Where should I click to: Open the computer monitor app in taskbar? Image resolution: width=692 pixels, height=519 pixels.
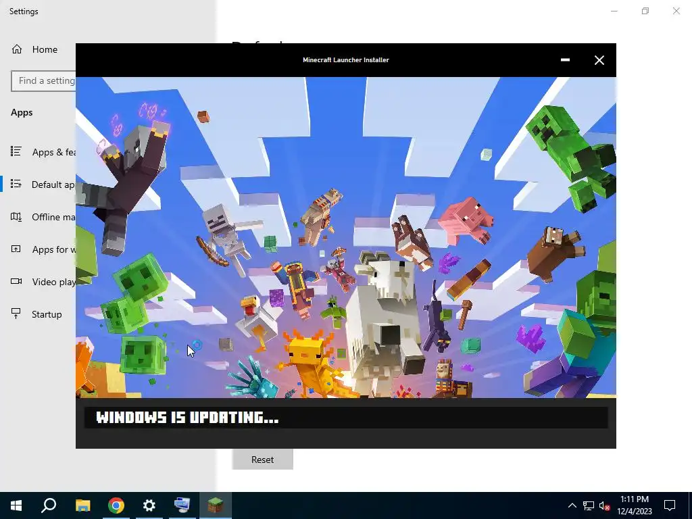click(x=182, y=505)
